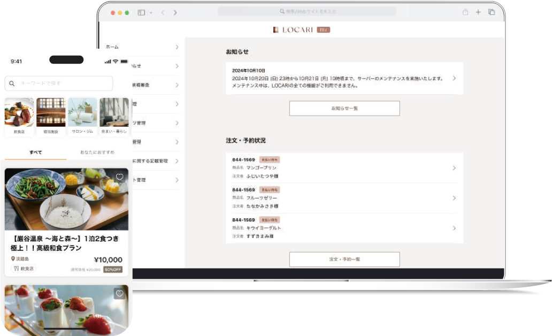
Task: Click the browser forward arrow
Action: point(175,12)
